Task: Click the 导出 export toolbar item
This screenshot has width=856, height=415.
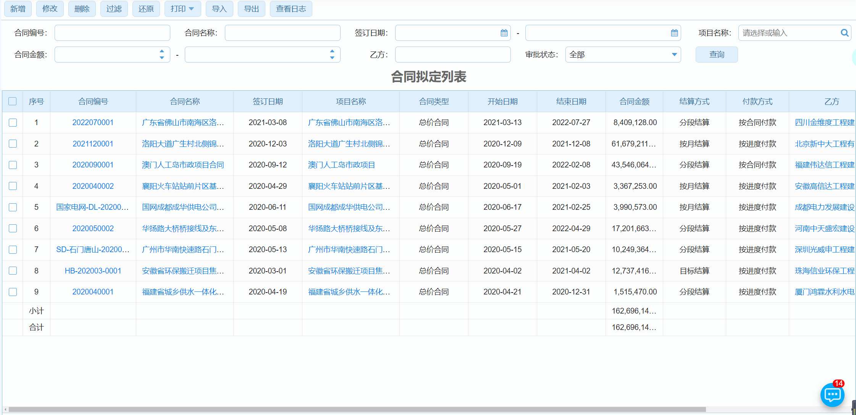Action: tap(251, 9)
